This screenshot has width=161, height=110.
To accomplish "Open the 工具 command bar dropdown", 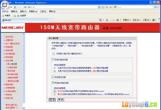I will (147, 20).
